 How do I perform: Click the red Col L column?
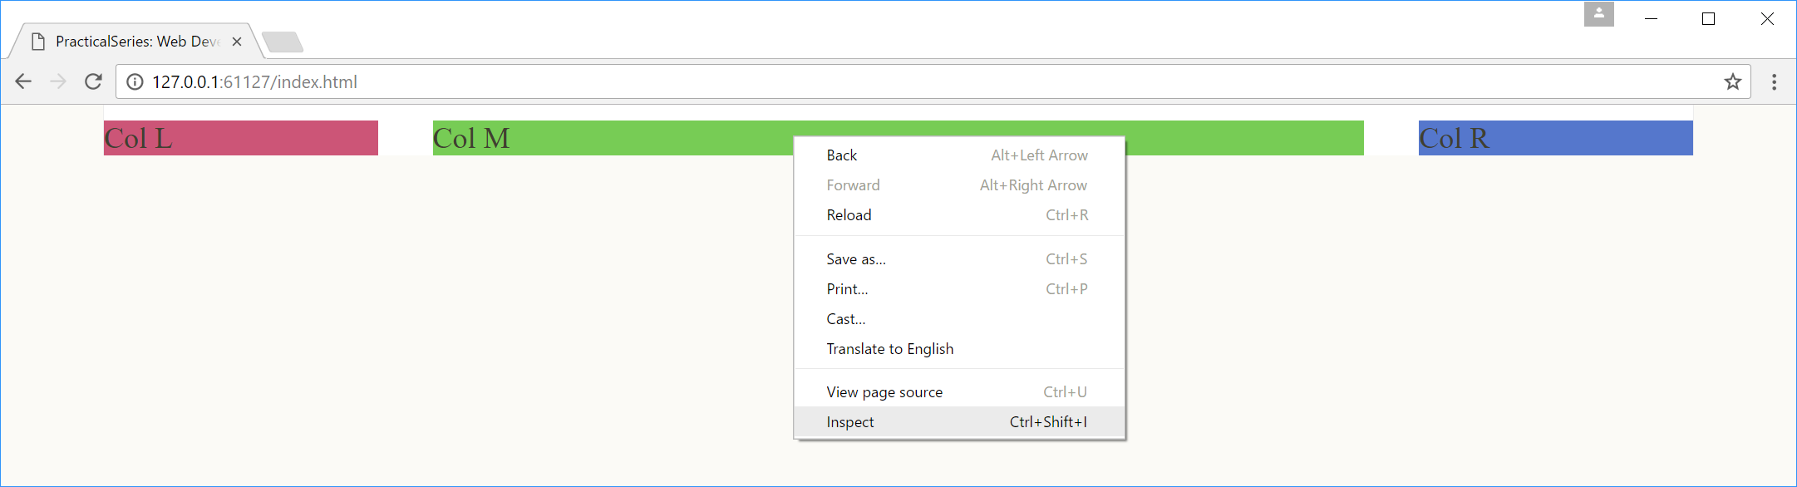point(241,138)
